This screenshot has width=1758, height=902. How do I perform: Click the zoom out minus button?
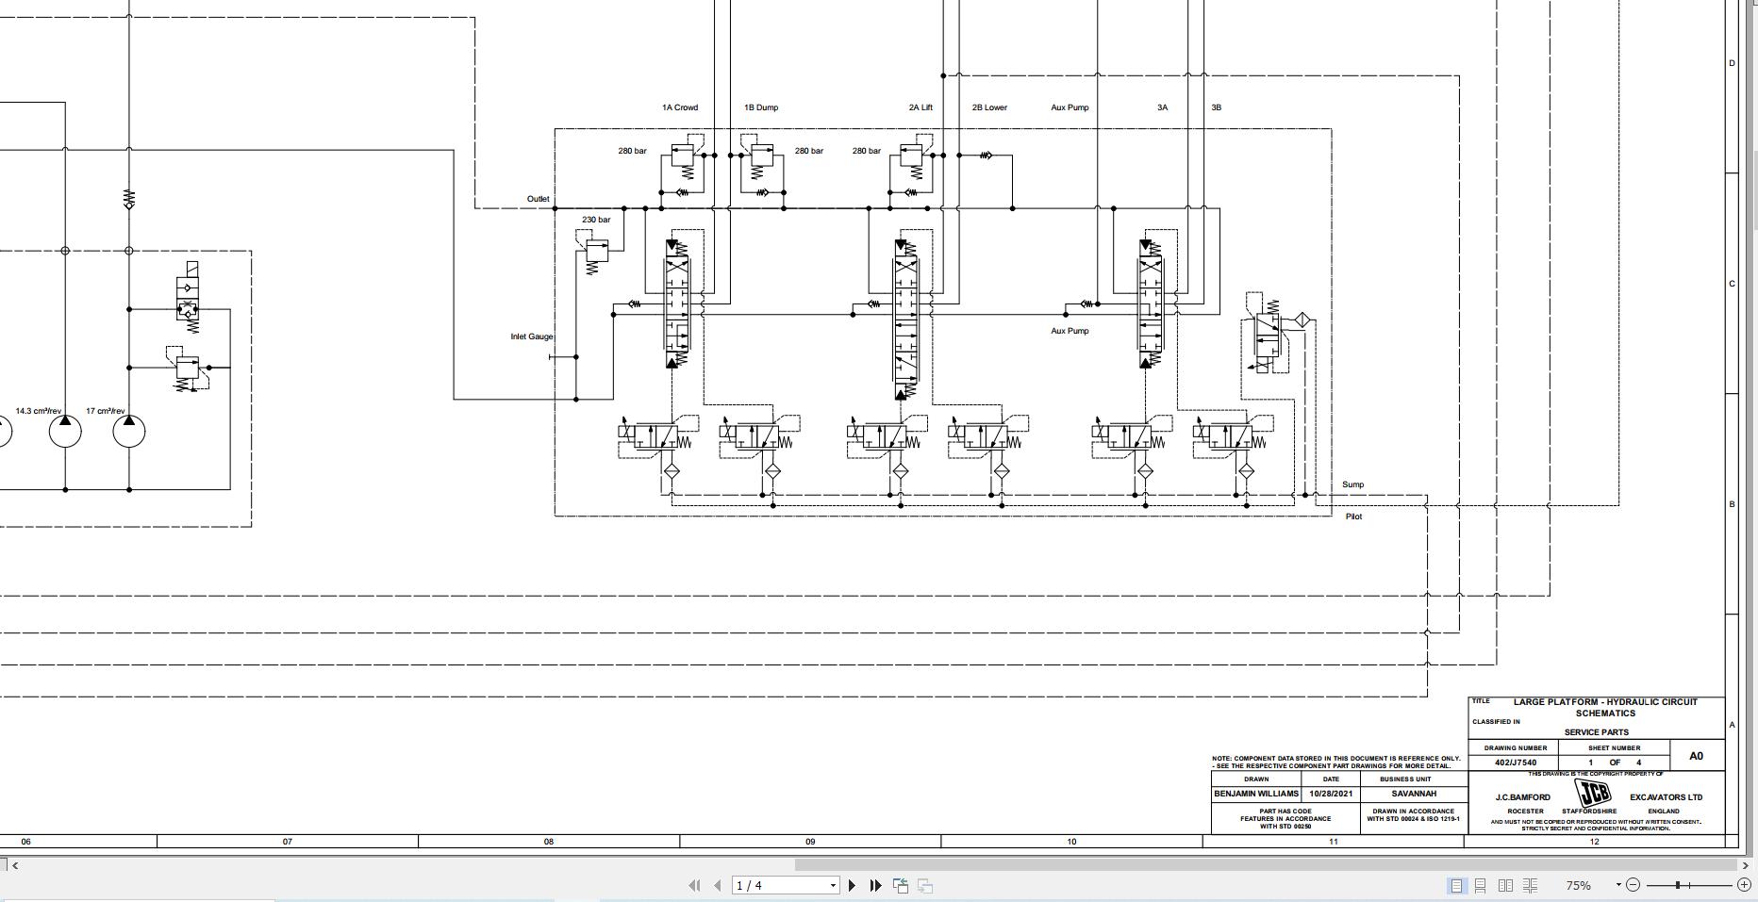tap(1634, 885)
